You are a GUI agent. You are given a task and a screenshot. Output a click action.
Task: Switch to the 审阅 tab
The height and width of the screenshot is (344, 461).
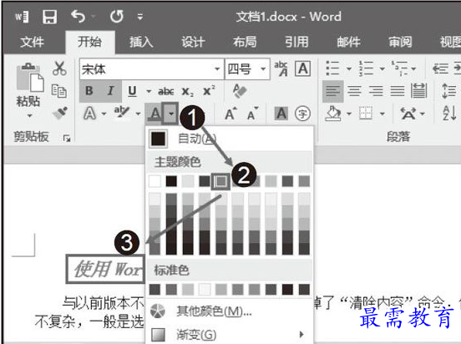pyautogui.click(x=400, y=42)
